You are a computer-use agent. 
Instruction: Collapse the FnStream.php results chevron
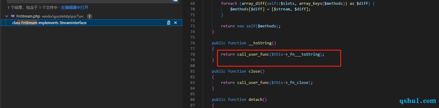tap(7, 16)
